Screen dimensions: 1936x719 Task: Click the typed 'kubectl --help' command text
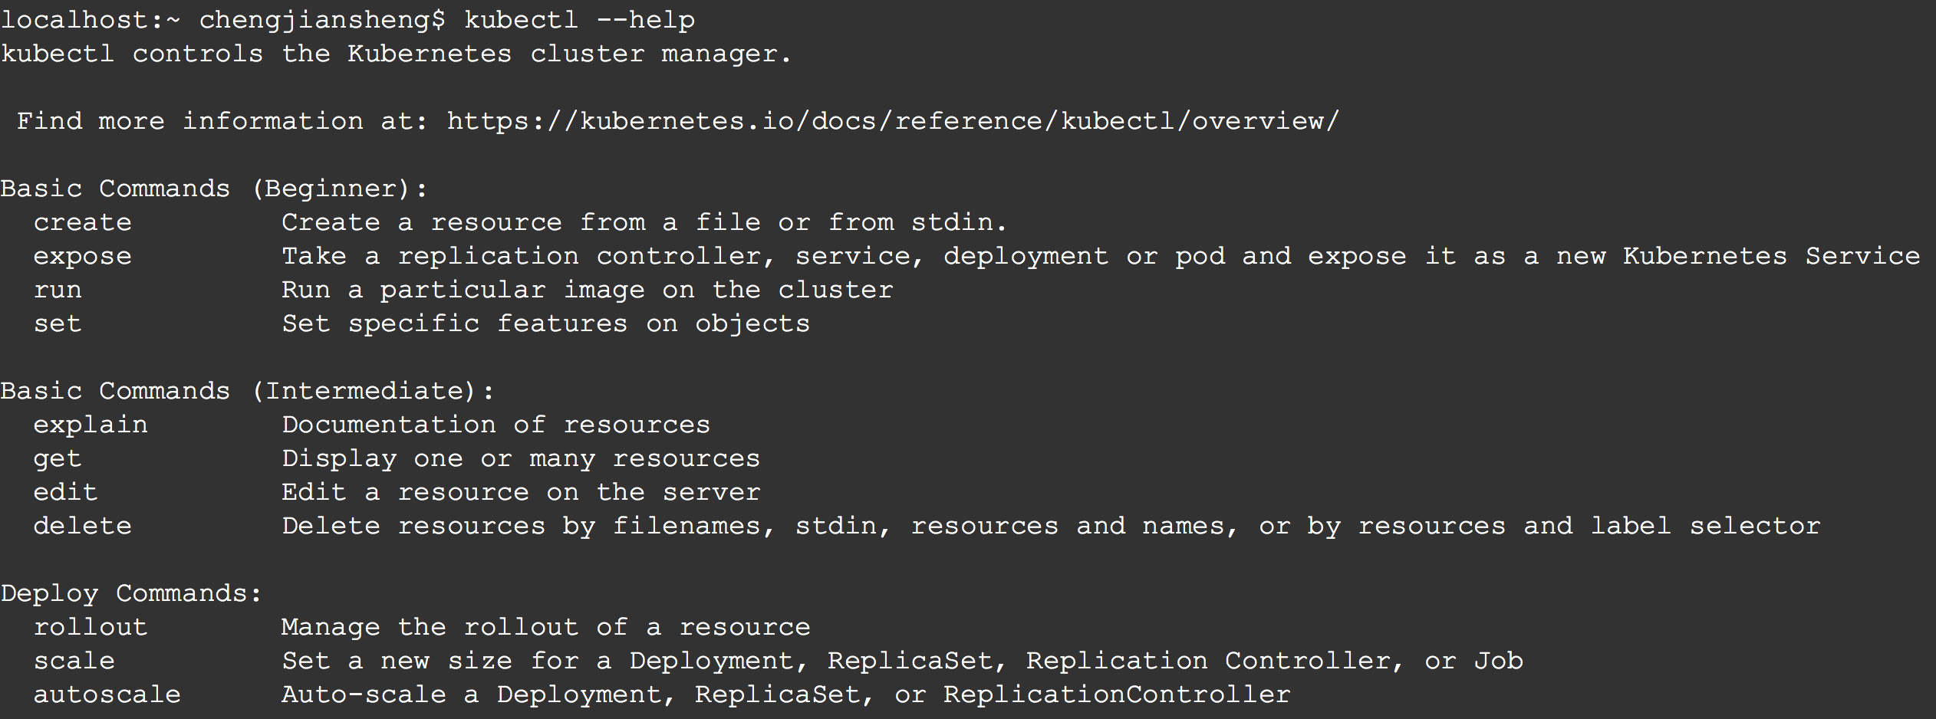pyautogui.click(x=579, y=20)
